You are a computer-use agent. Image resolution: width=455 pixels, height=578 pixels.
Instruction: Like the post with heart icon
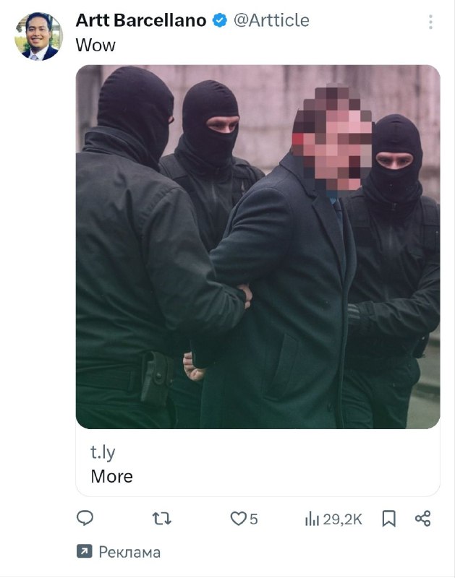coord(238,519)
